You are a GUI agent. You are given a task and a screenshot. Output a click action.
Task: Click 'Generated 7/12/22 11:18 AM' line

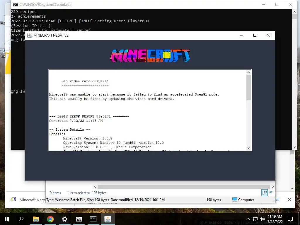(x=76, y=120)
